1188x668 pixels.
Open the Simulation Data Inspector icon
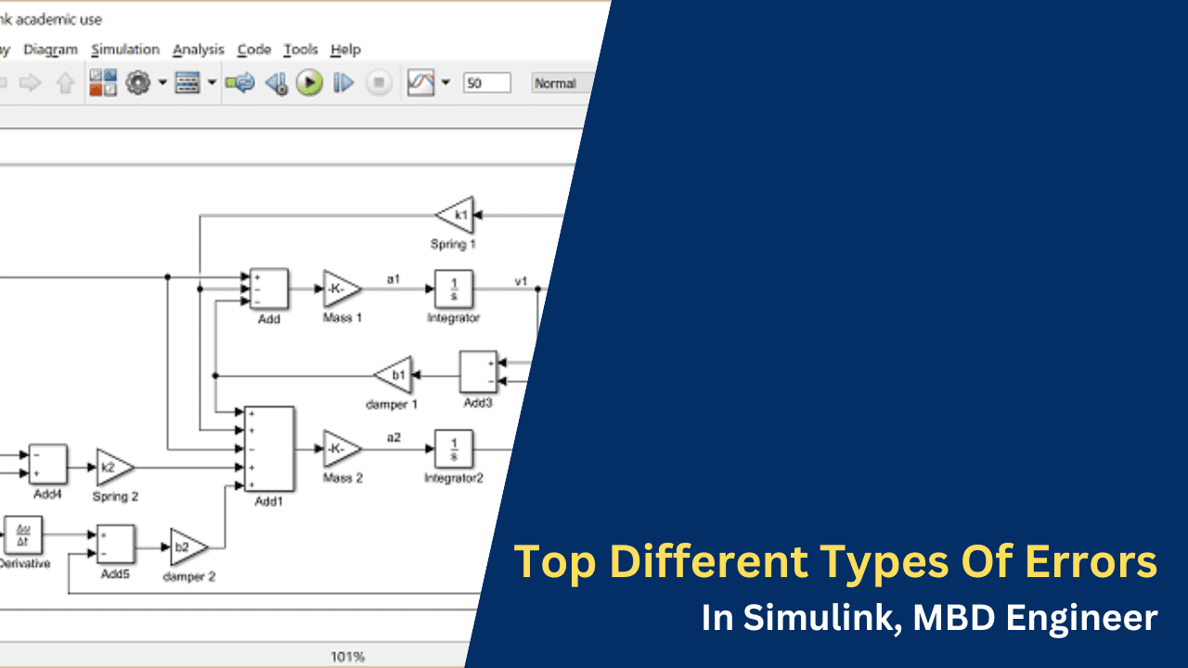click(420, 83)
